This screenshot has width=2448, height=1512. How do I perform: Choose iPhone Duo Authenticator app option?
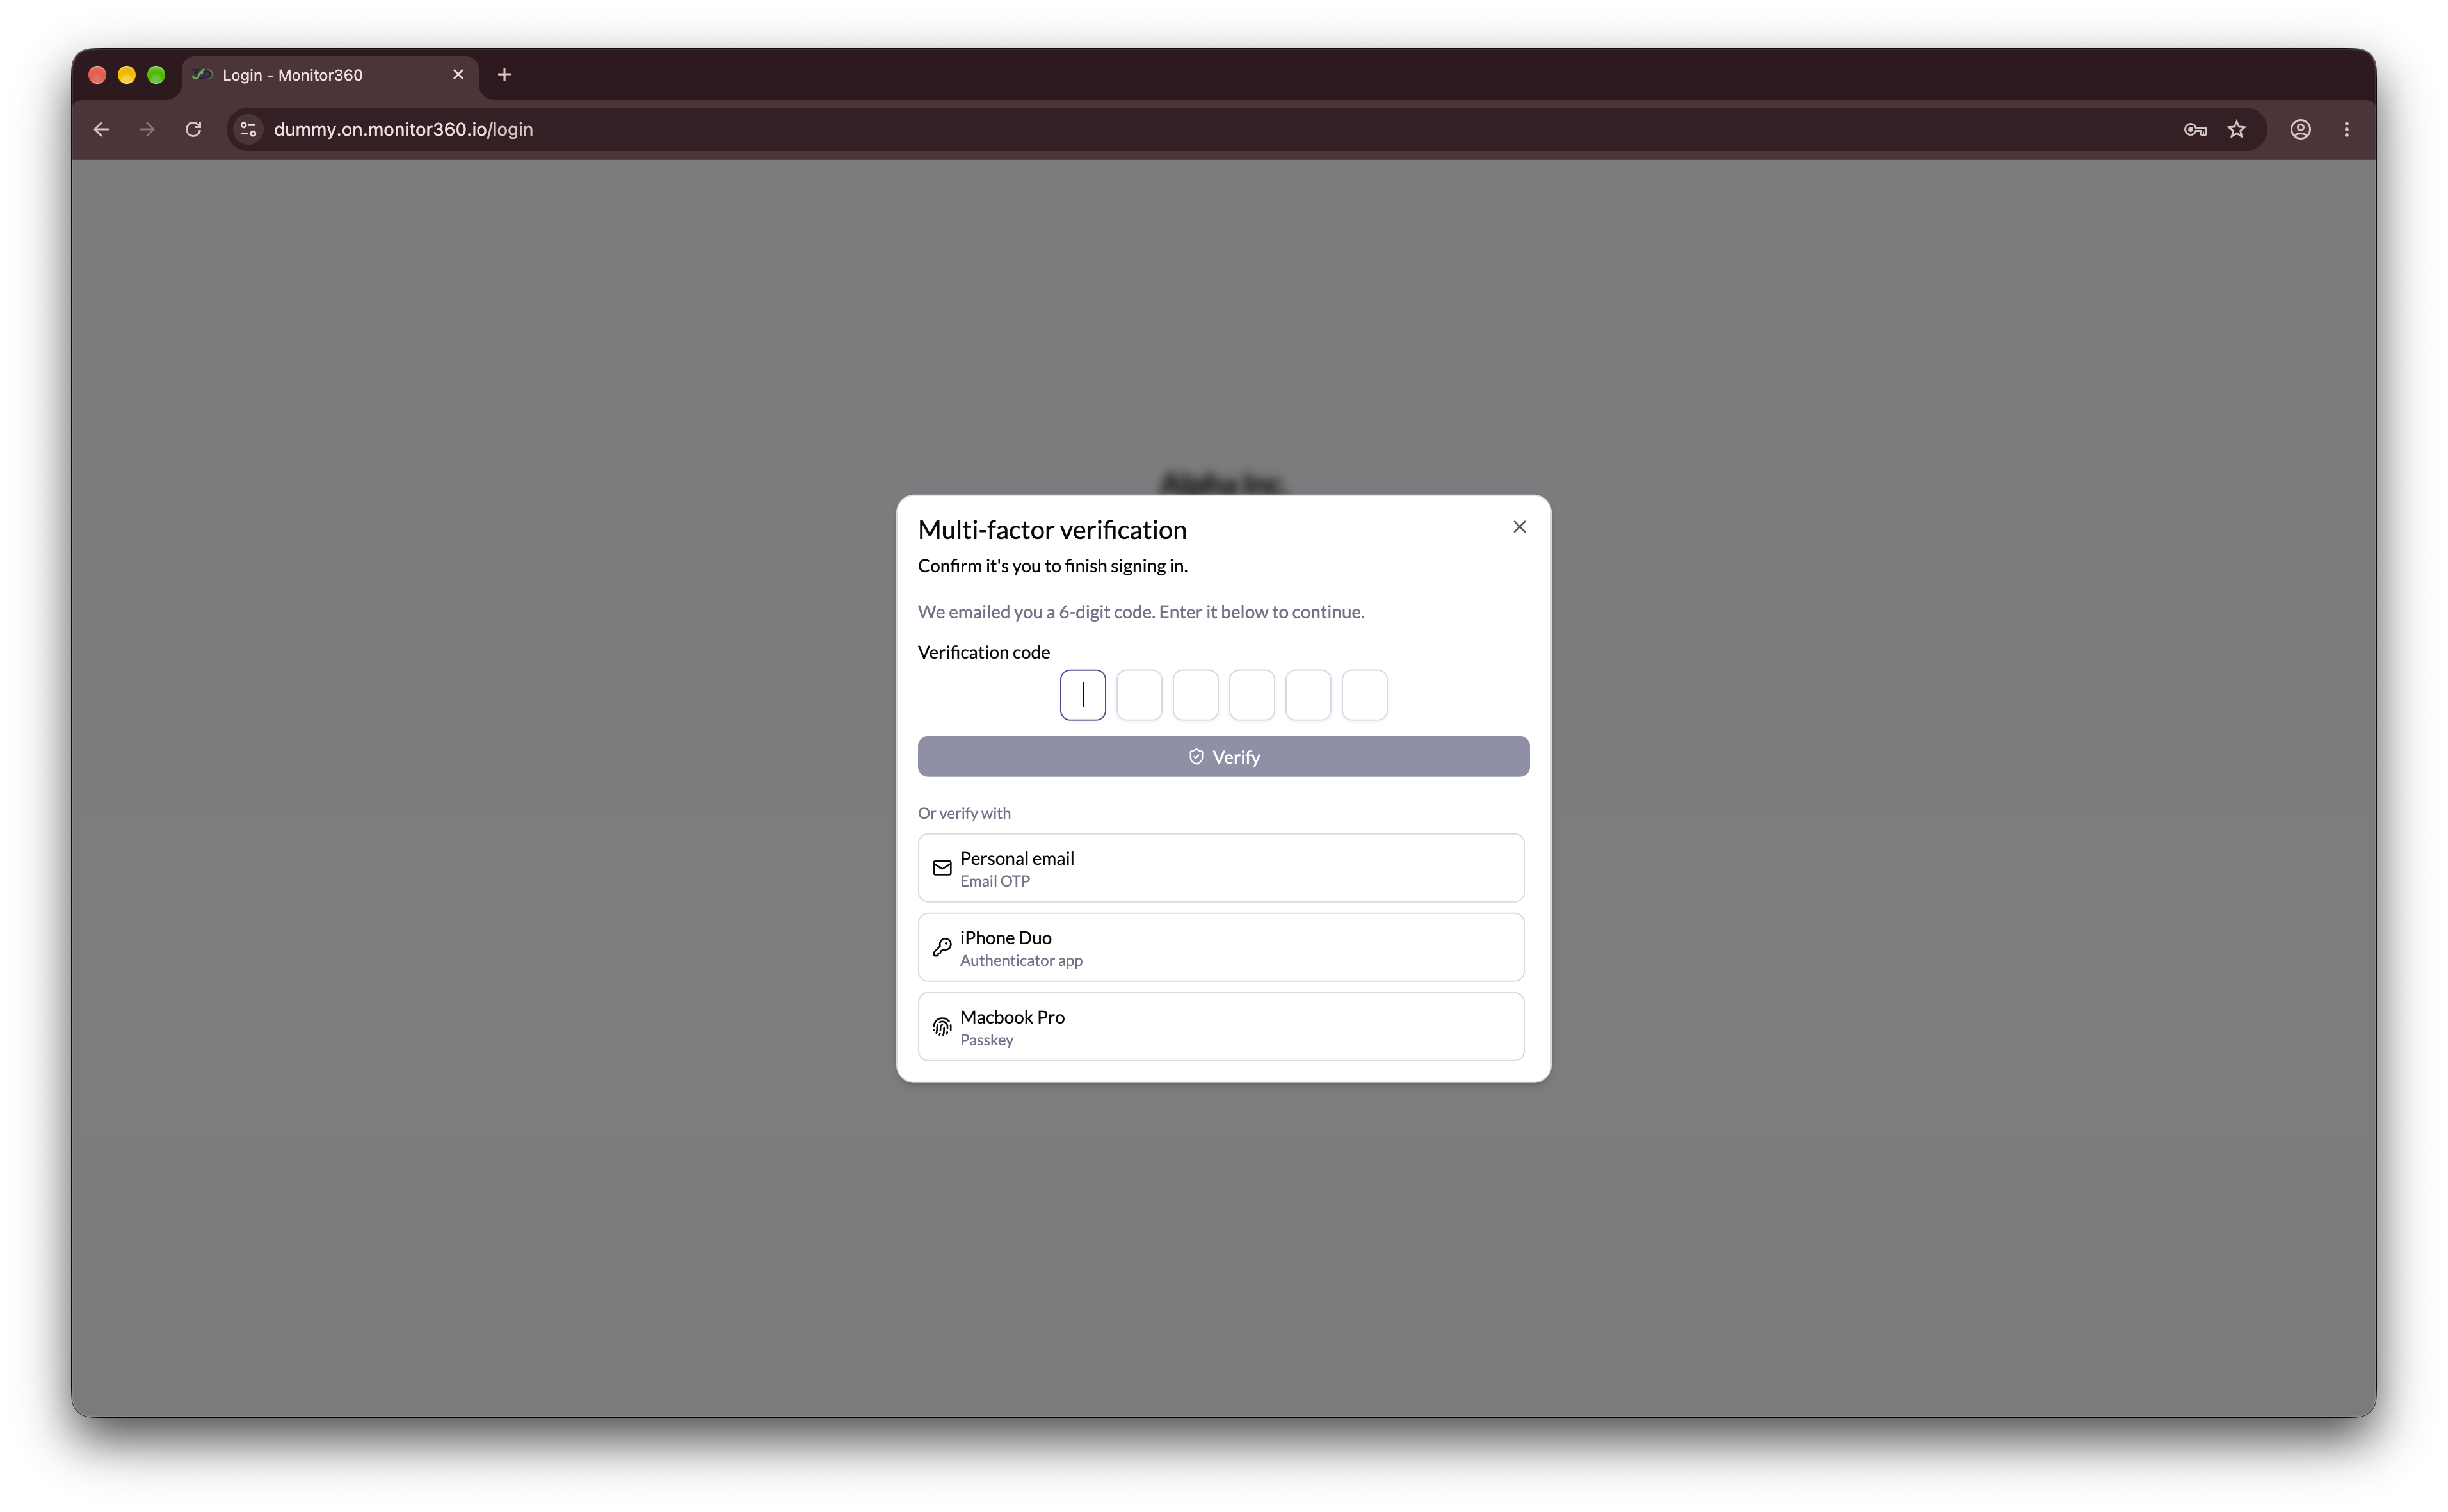coord(1221,947)
